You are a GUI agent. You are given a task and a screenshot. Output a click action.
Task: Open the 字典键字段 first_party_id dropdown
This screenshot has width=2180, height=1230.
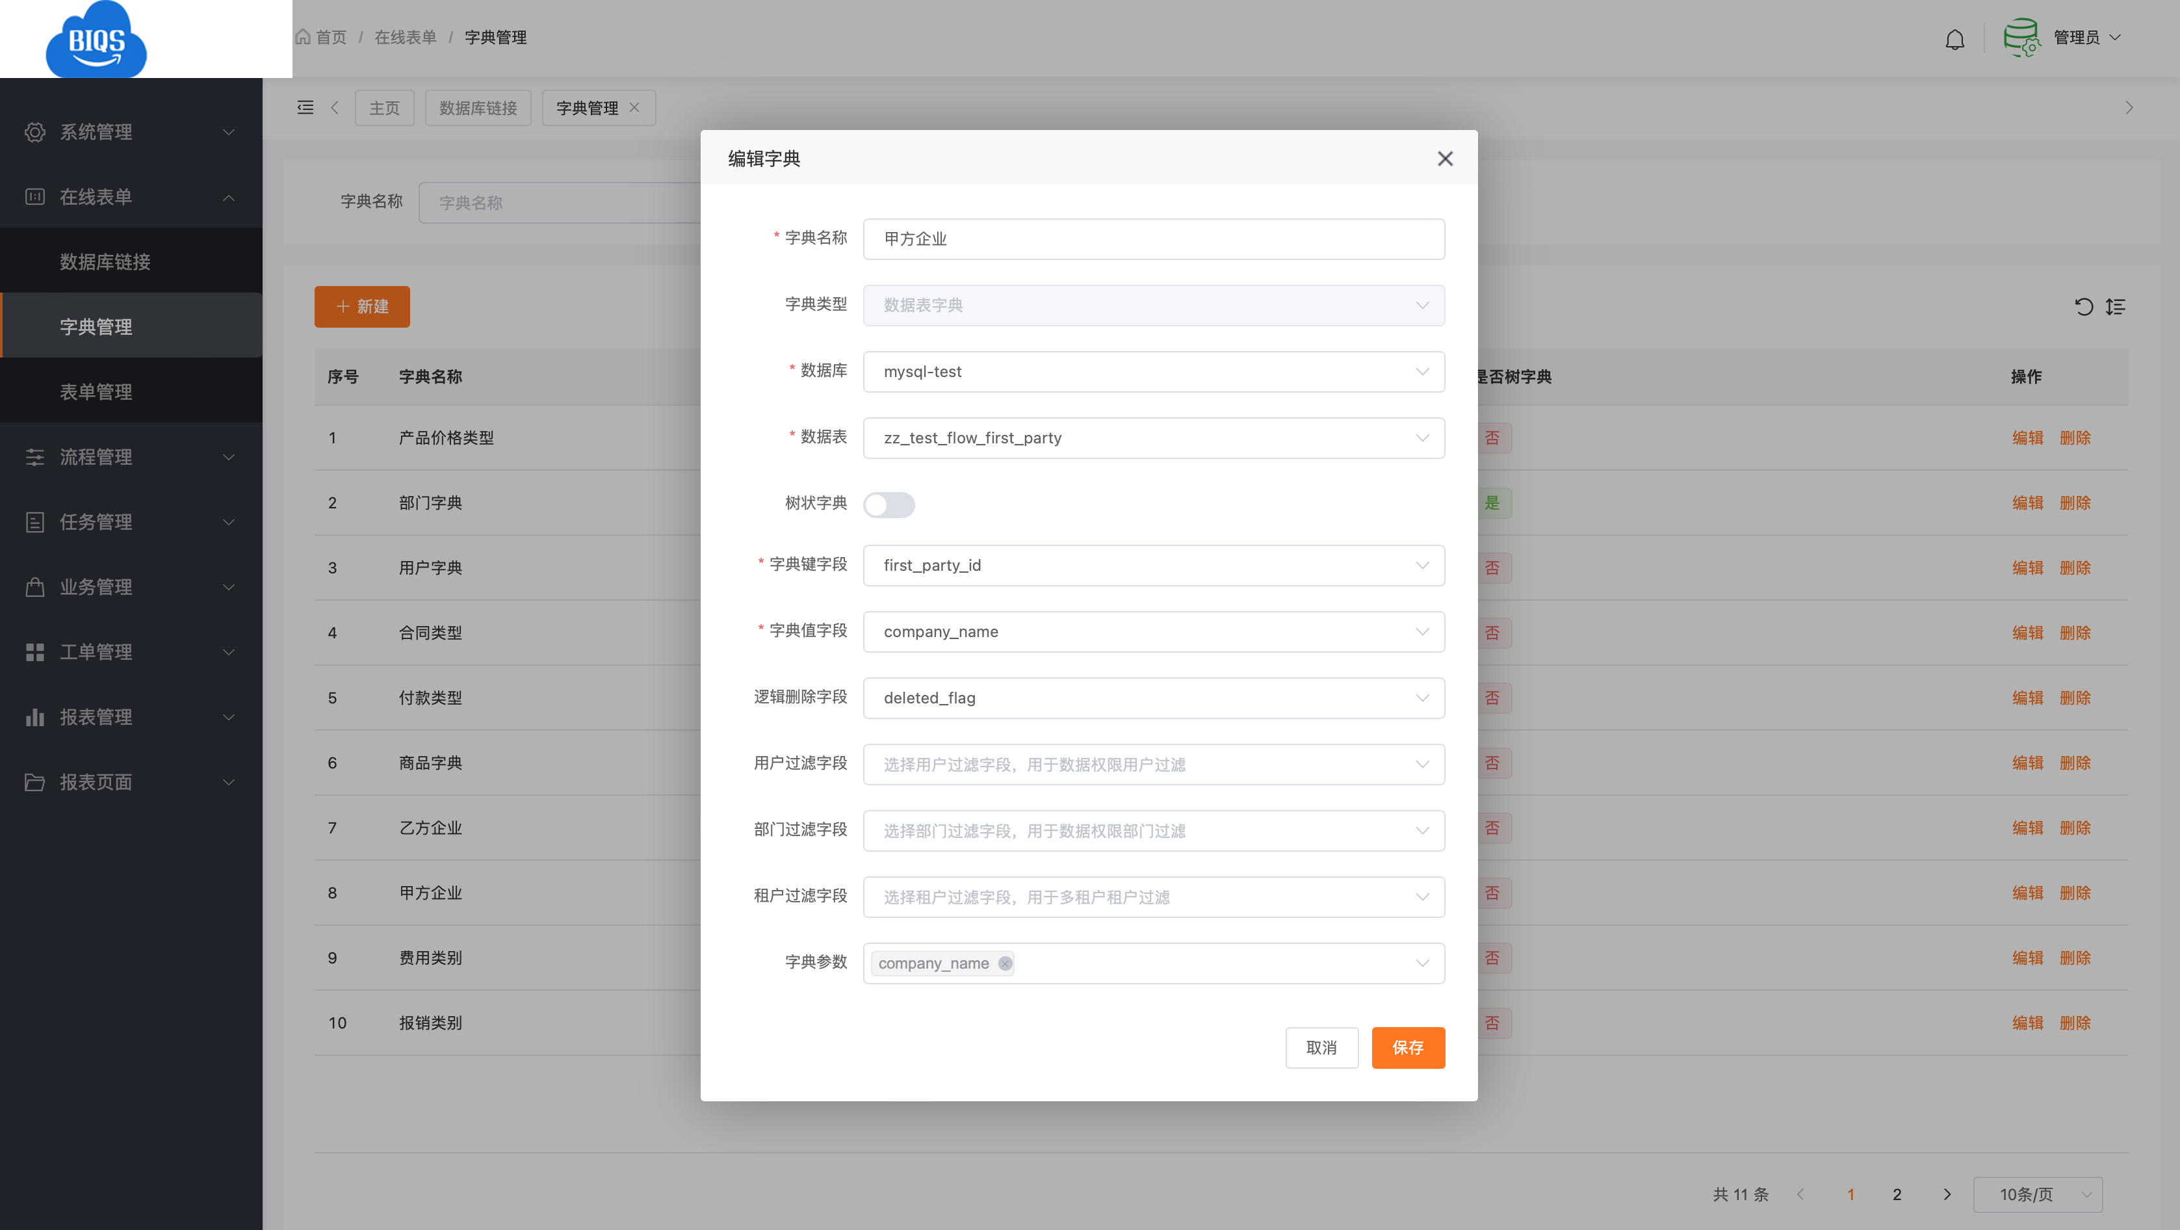1154,566
